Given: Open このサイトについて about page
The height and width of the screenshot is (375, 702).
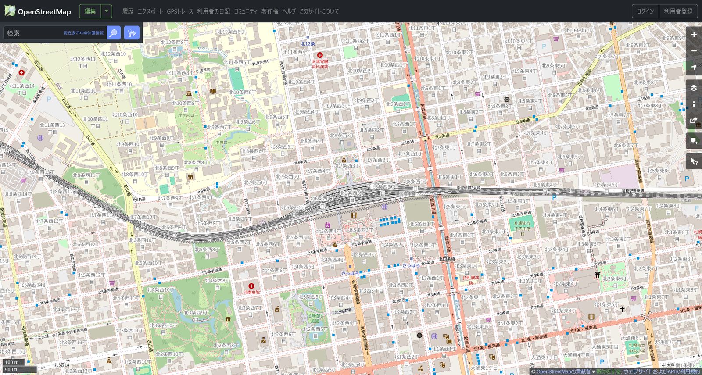Looking at the screenshot, I should click(x=319, y=11).
